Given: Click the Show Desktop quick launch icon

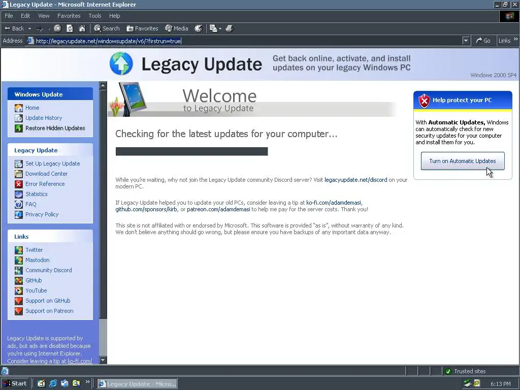Looking at the screenshot, I should 41,384.
